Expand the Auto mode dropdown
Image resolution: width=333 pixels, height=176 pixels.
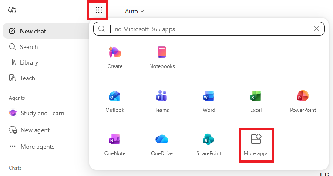tap(135, 11)
